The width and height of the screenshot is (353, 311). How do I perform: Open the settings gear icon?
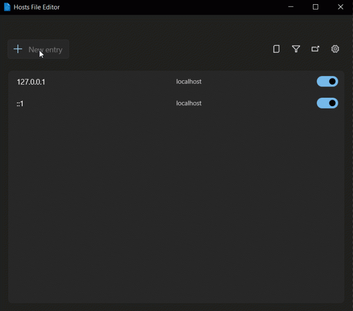coord(335,49)
